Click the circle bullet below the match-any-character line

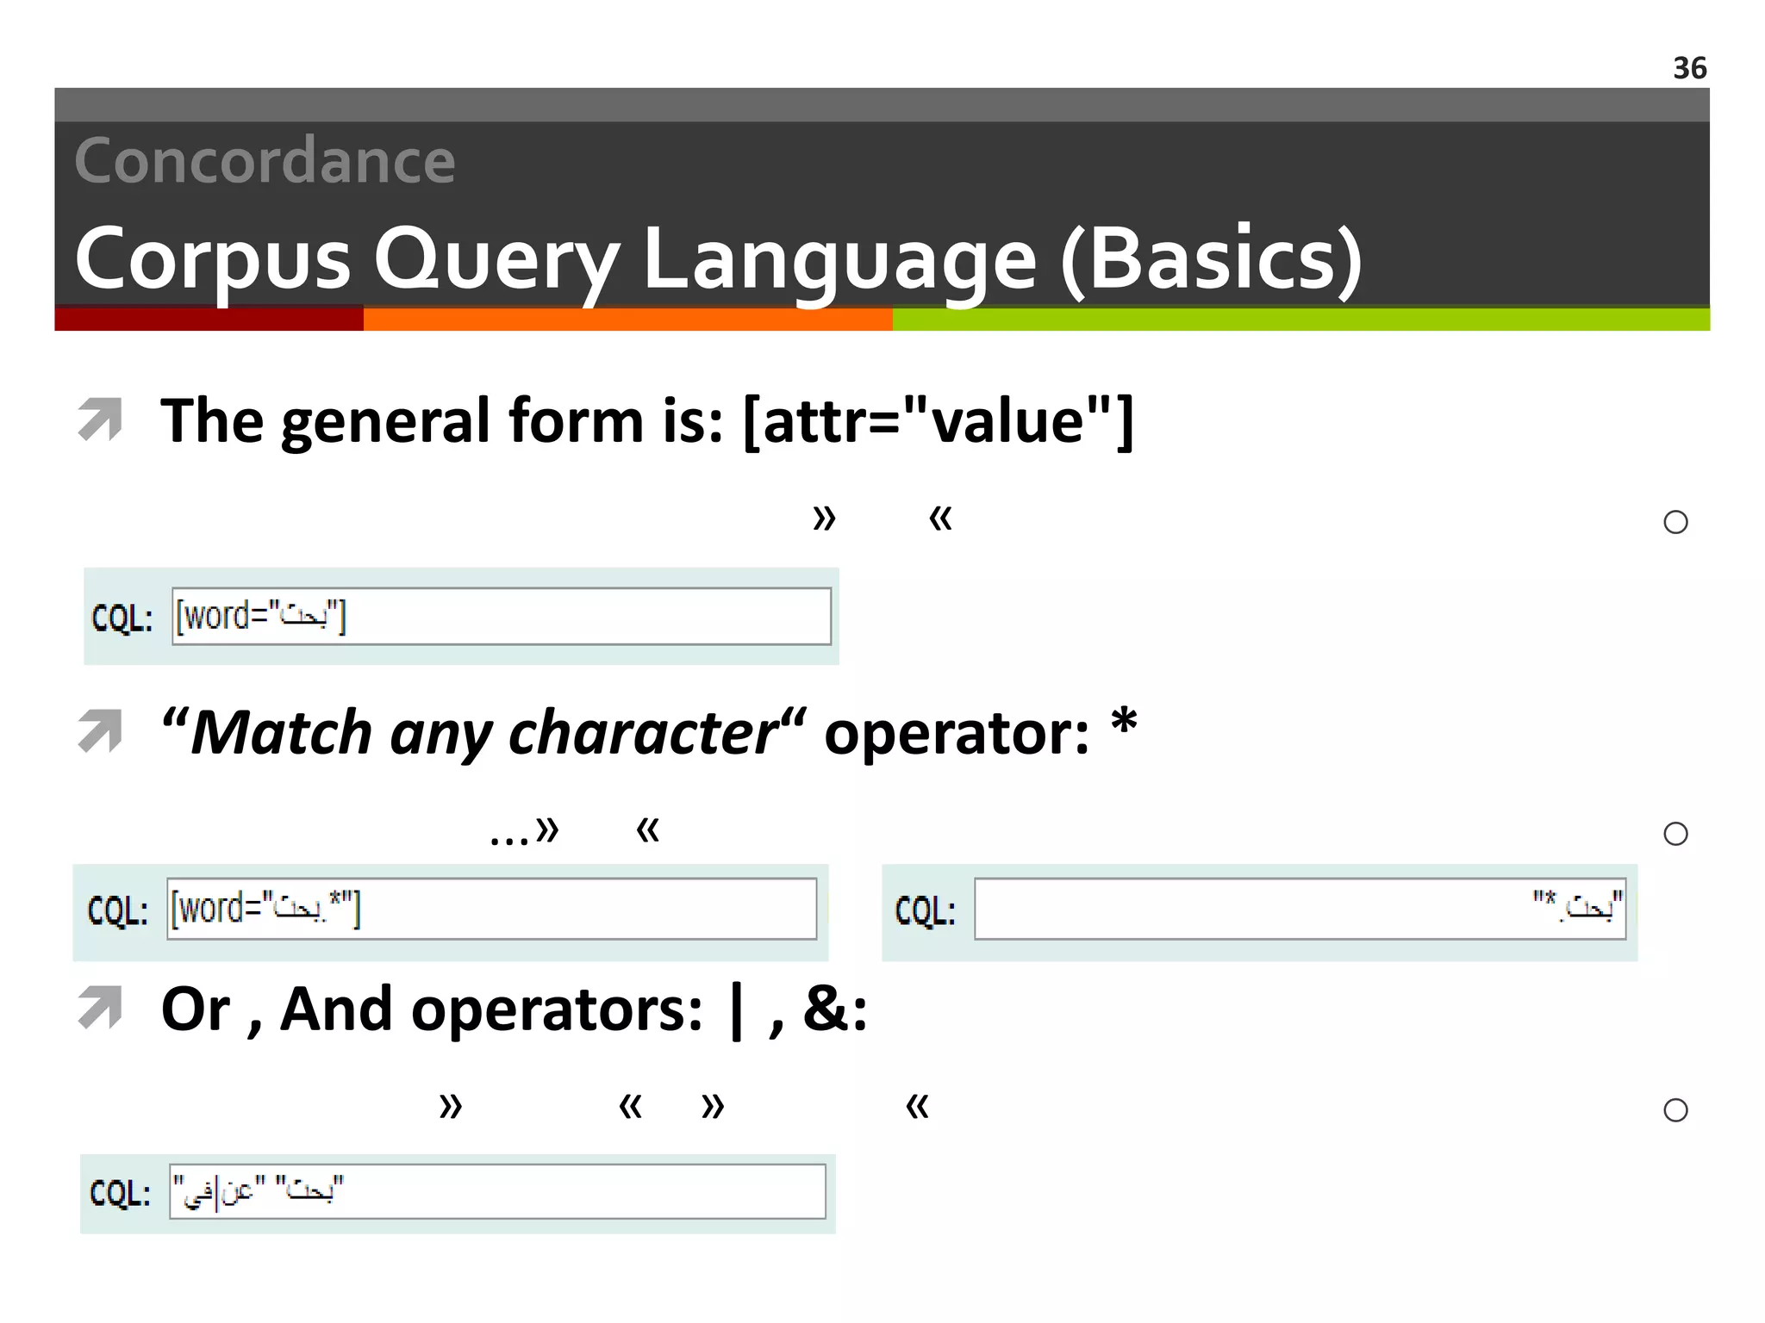[x=1675, y=834]
